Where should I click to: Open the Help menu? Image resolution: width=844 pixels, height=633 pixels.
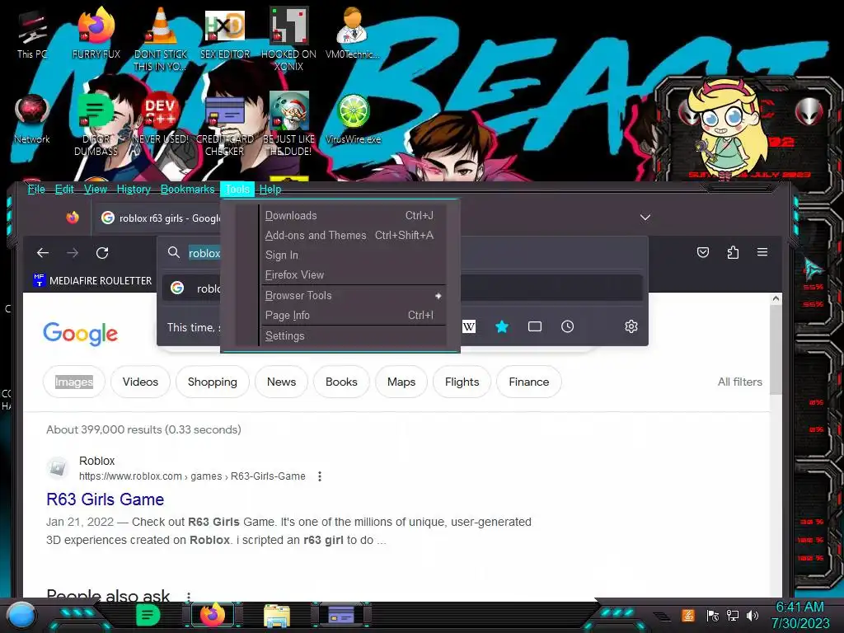[x=270, y=189]
